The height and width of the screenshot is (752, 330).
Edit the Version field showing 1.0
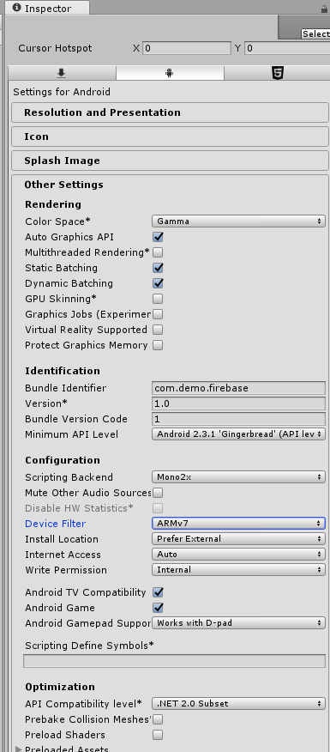(x=238, y=403)
